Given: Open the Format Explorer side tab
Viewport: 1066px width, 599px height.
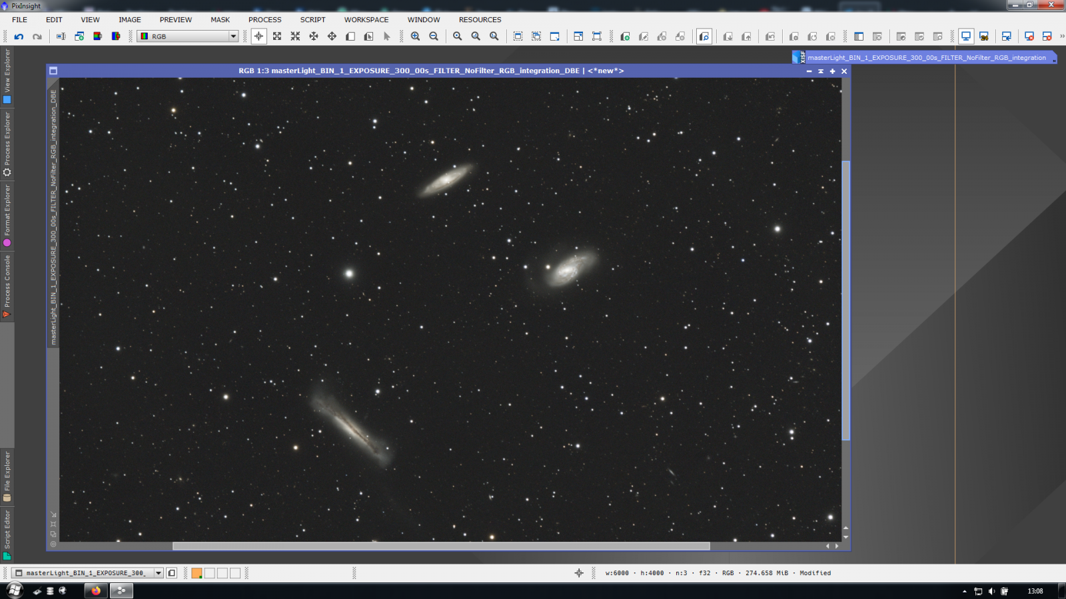Looking at the screenshot, I should point(7,216).
